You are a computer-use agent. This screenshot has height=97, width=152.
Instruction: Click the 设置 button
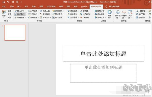tap(10, 11)
